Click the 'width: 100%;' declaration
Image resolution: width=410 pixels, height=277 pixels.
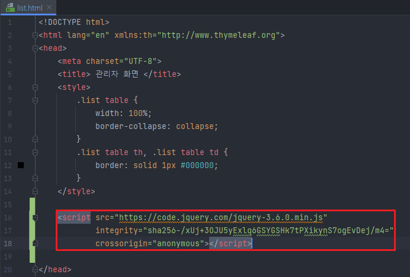[123, 114]
